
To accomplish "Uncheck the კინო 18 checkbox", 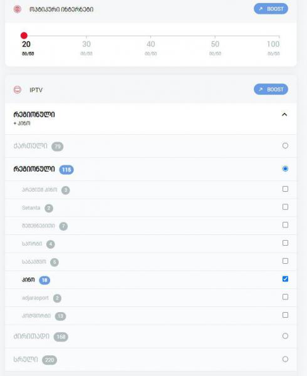I will (285, 279).
